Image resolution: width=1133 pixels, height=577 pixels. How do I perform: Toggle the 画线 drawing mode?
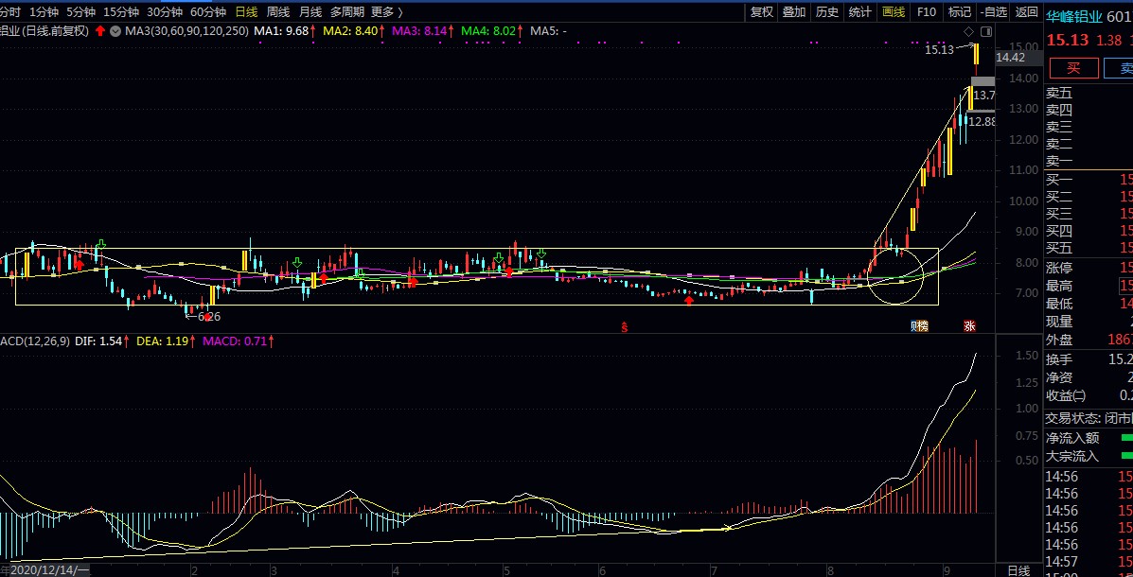pyautogui.click(x=893, y=11)
